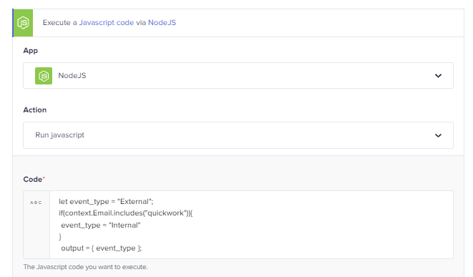473x277 pixels.
Task: Click the output = { event_type } line
Action: [101, 248]
